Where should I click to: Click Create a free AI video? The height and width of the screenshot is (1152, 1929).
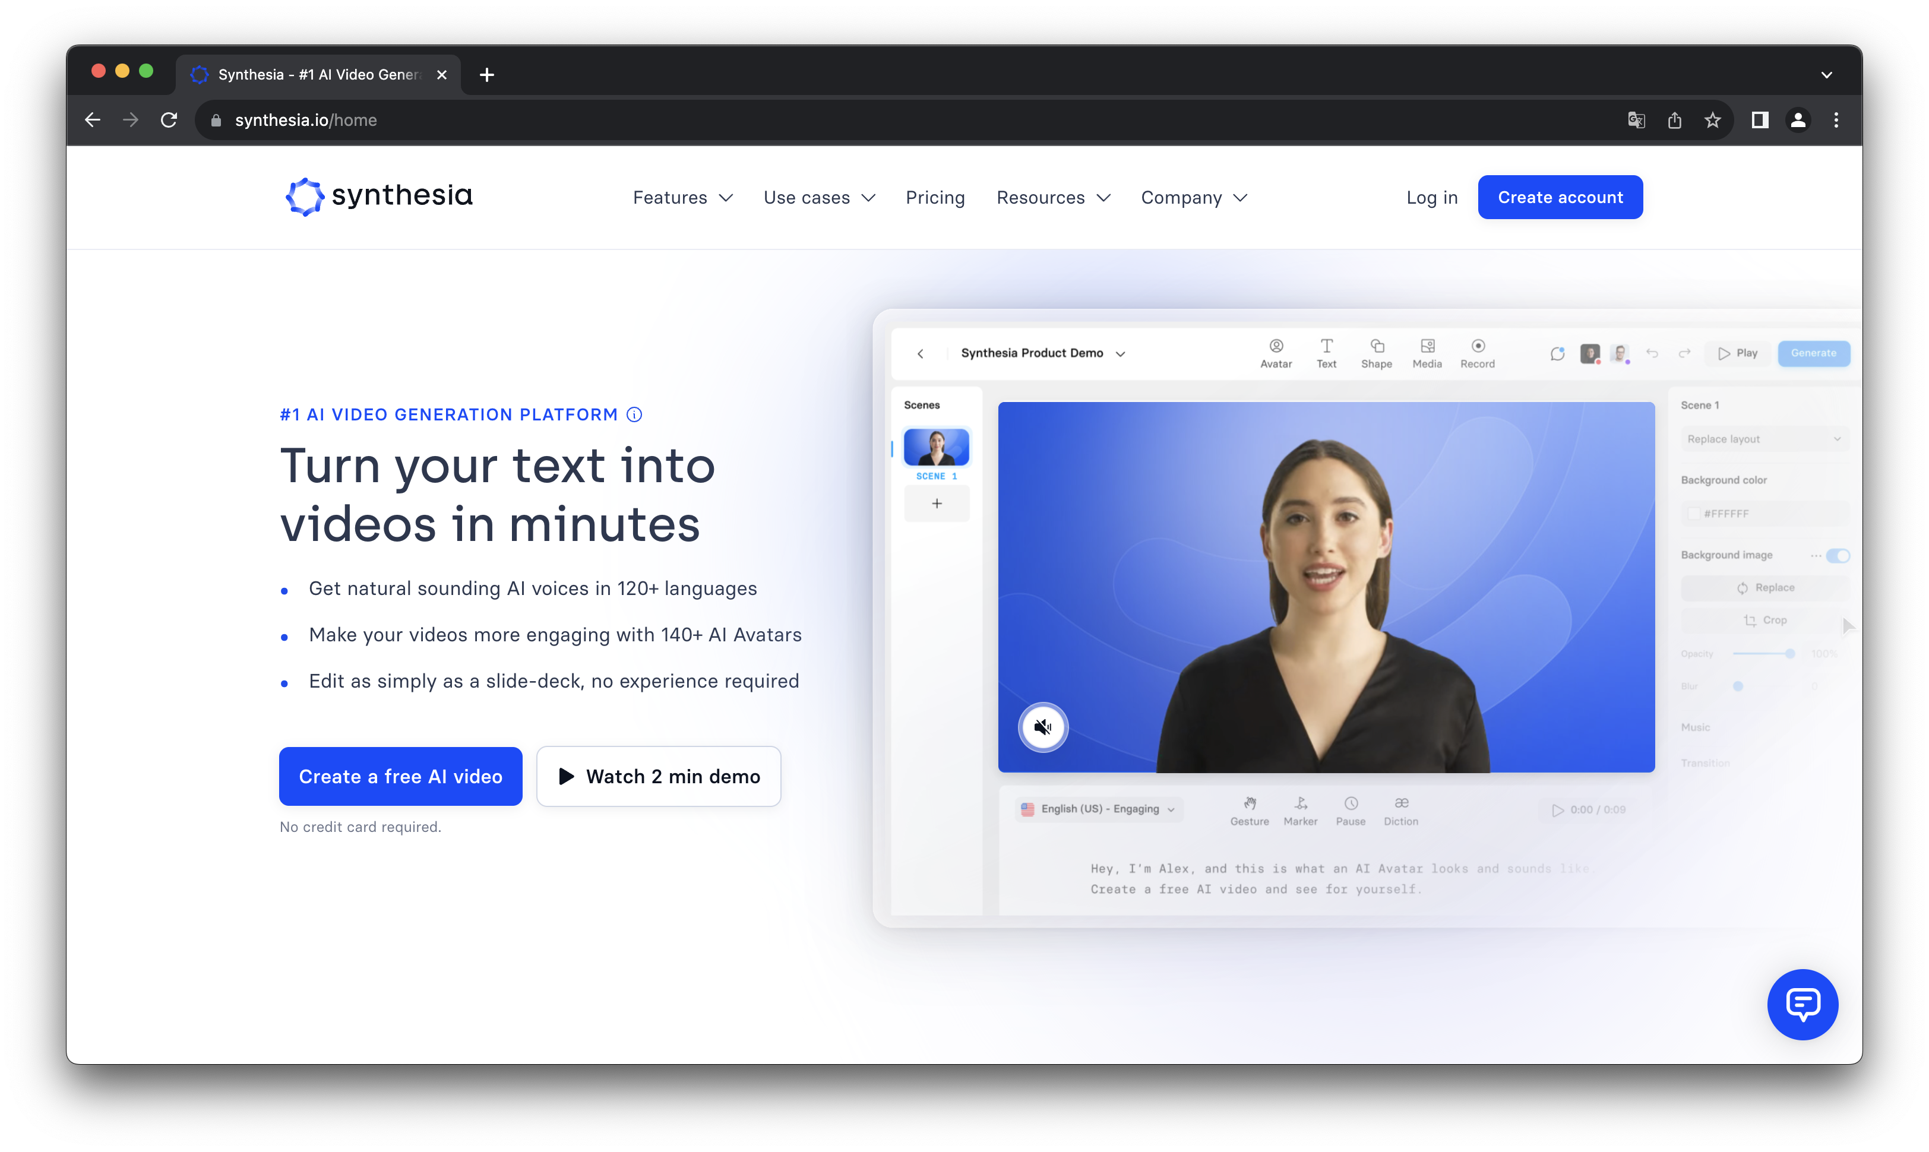click(400, 776)
